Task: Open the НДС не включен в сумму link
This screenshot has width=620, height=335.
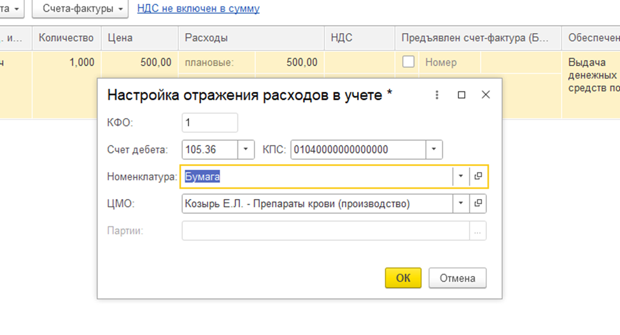Action: click(198, 8)
